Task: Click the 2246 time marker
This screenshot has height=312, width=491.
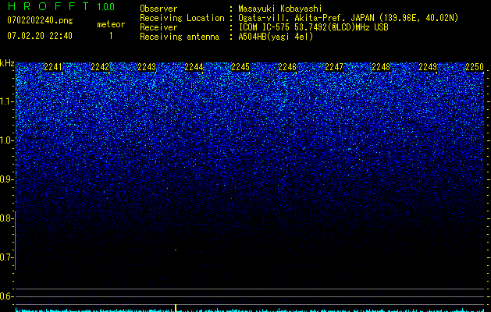Action: 287,67
